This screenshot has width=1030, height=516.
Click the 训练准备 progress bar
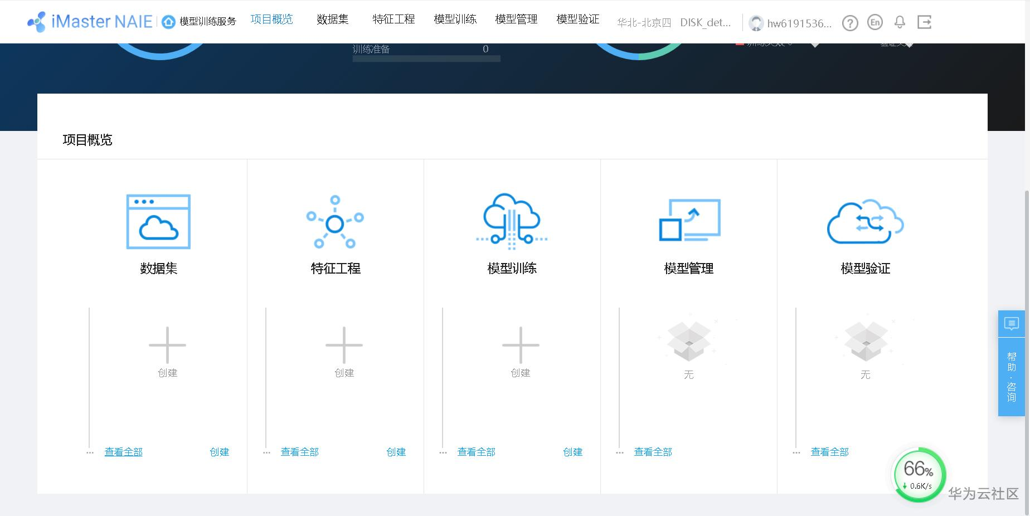click(x=426, y=59)
